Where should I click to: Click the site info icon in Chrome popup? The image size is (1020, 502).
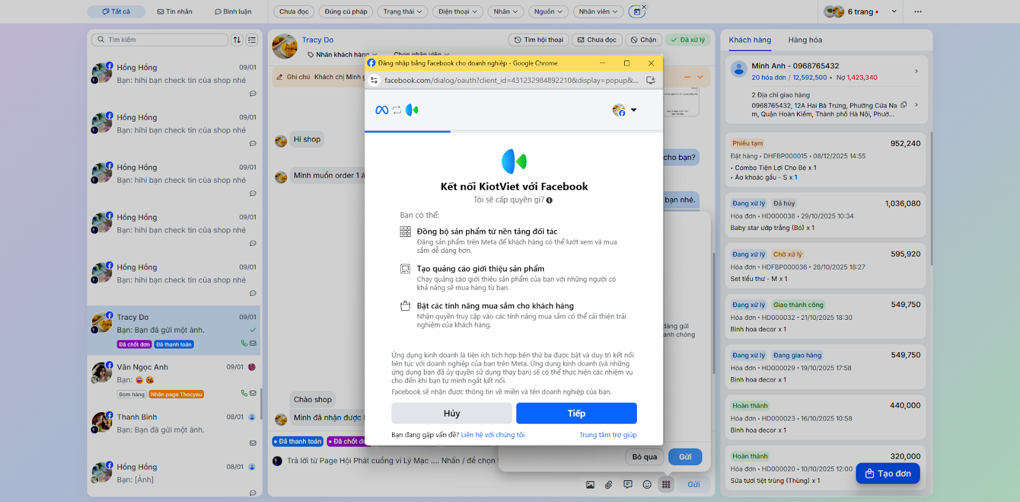(374, 80)
